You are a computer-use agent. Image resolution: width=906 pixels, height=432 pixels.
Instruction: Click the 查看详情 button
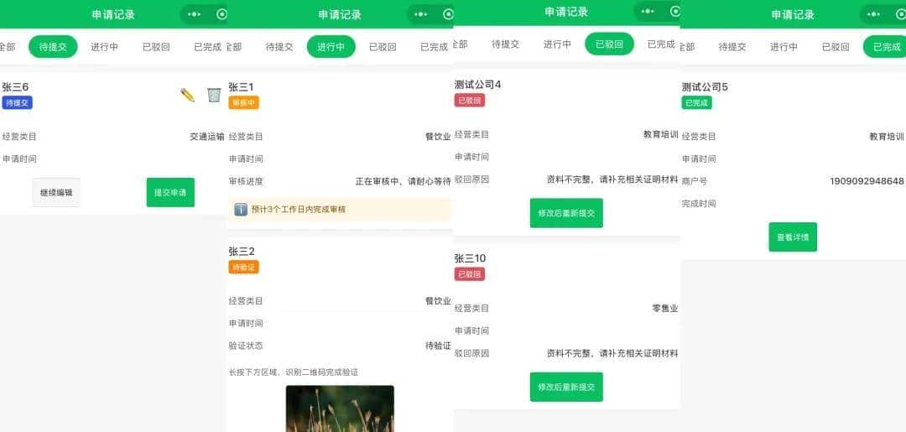coord(793,237)
